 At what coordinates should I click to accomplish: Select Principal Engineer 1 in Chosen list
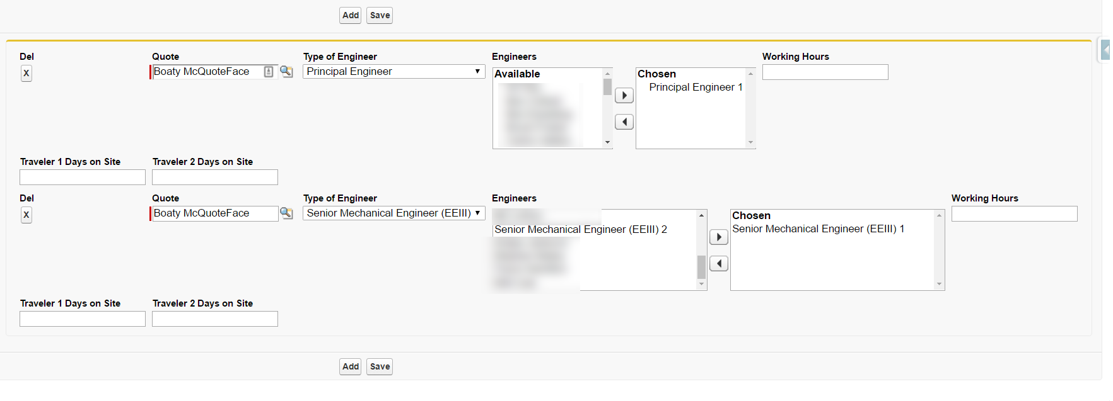click(x=695, y=88)
